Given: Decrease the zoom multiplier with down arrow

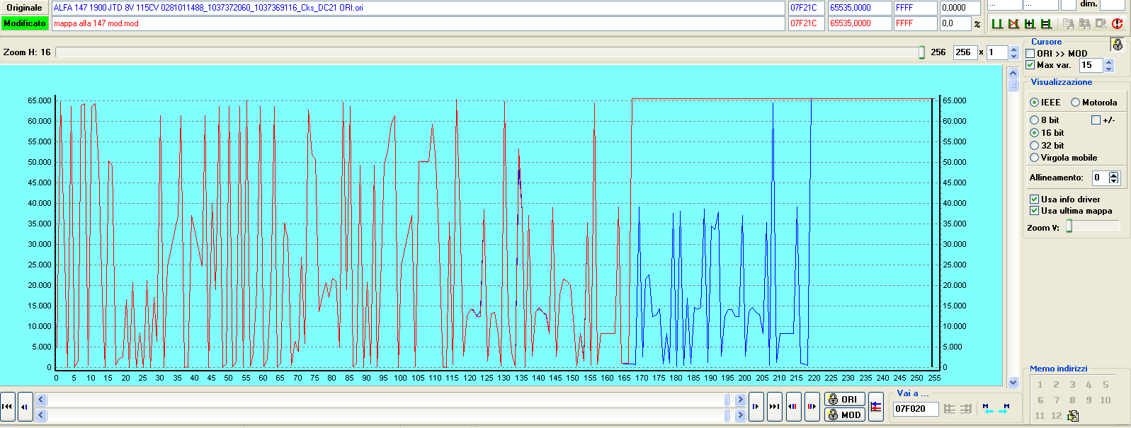Looking at the screenshot, I should 1014,56.
